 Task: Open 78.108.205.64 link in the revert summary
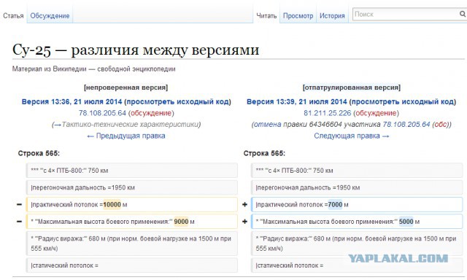coord(406,125)
